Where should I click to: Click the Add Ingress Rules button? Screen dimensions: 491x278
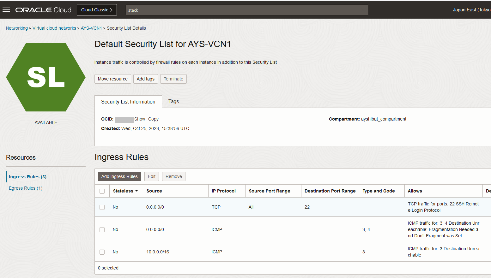119,176
